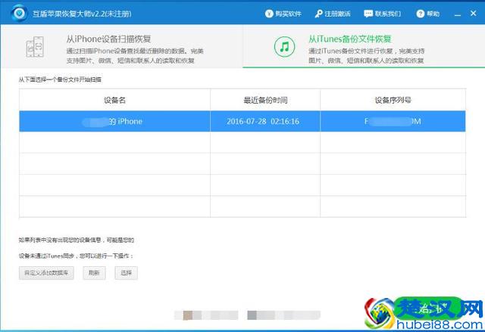
Task: Click the 购买软件 coin icon
Action: pyautogui.click(x=269, y=14)
